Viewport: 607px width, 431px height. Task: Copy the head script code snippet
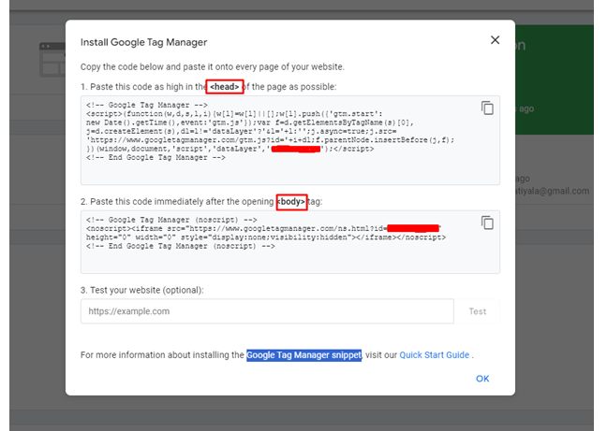click(487, 108)
